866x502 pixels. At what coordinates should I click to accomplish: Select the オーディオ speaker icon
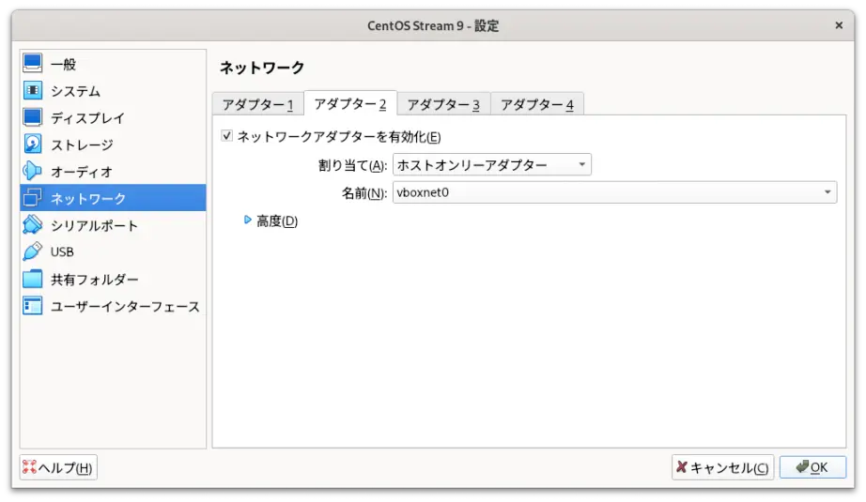click(x=33, y=171)
